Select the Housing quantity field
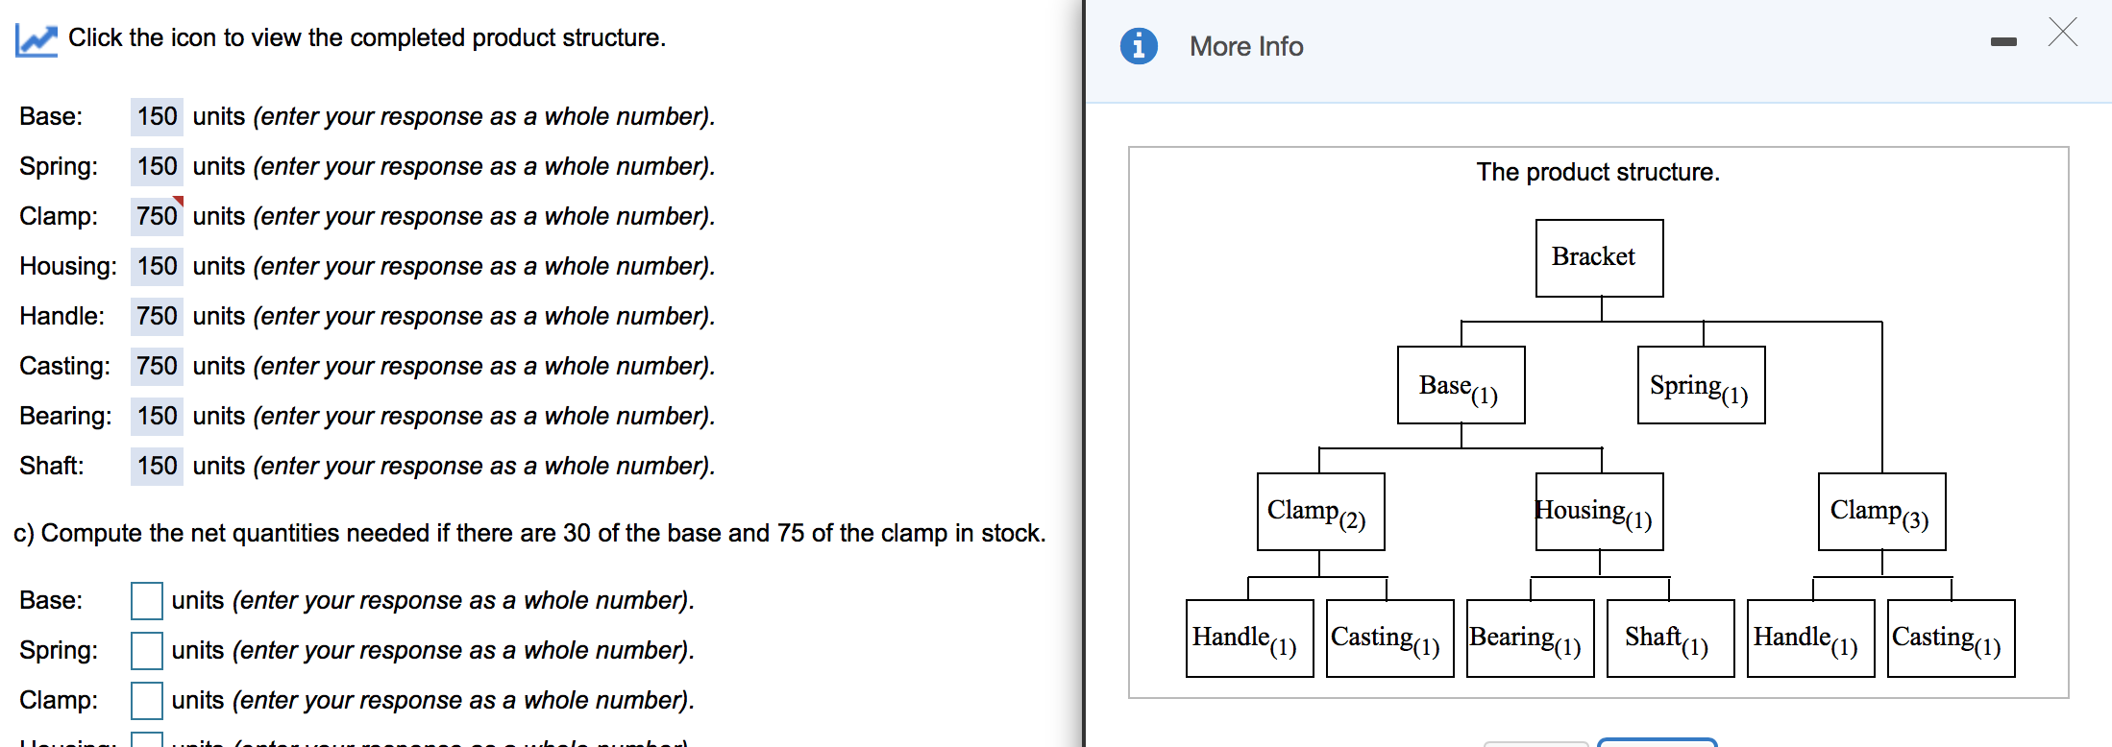The height and width of the screenshot is (747, 2112). 157,266
